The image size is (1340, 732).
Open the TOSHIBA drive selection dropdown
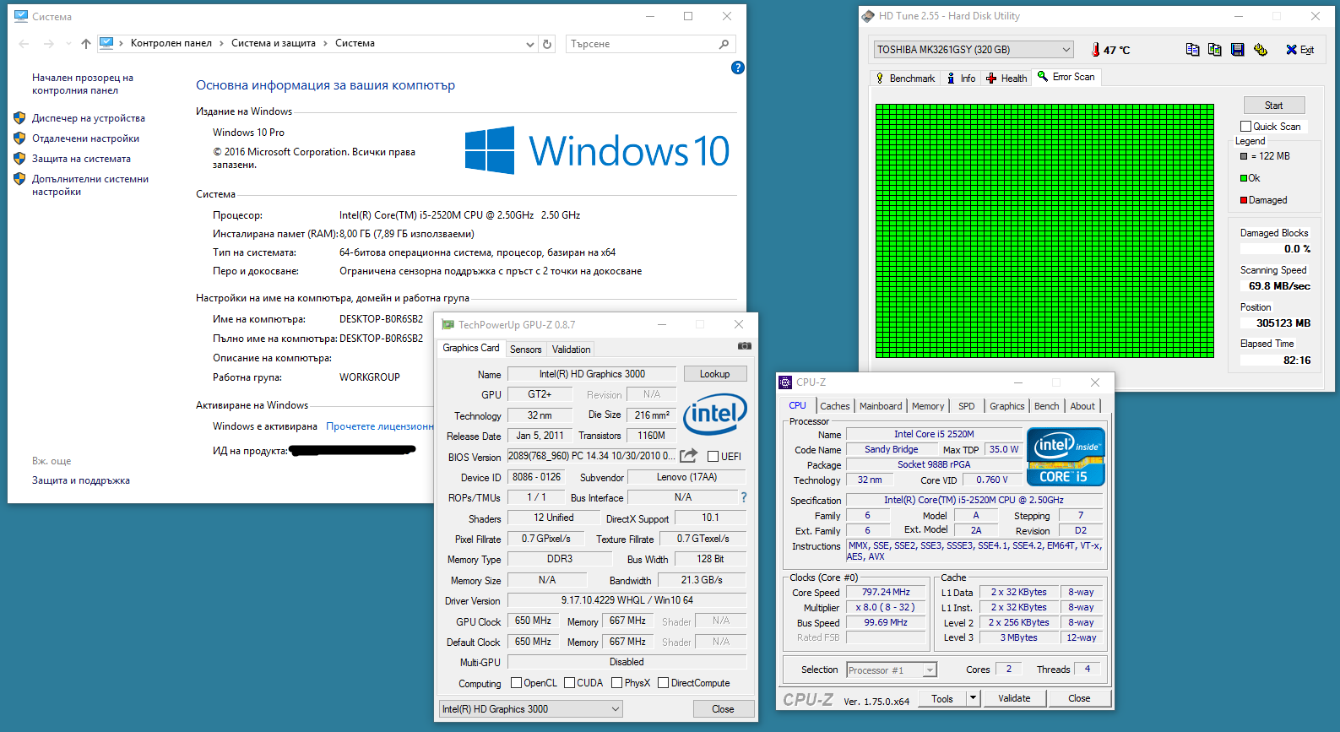974,50
